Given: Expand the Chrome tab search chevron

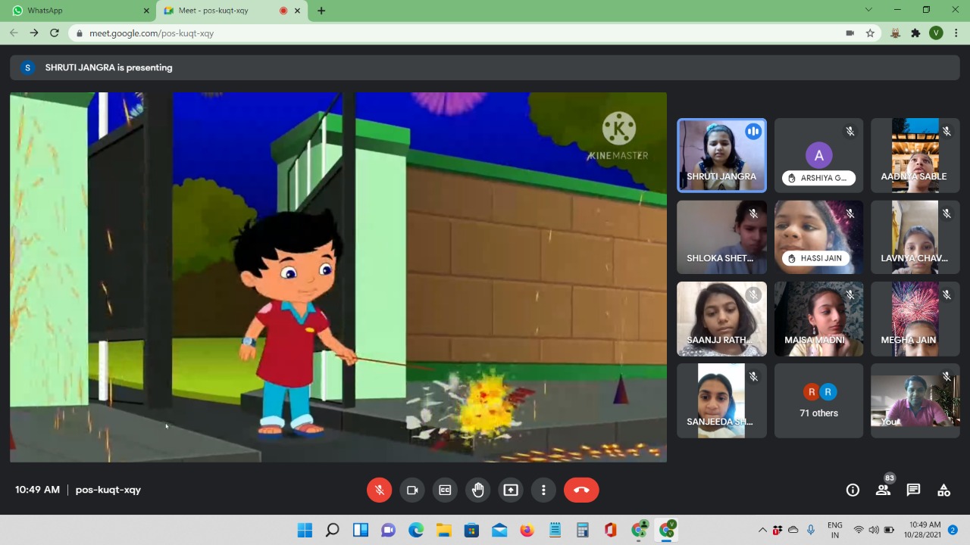Looking at the screenshot, I should [868, 10].
